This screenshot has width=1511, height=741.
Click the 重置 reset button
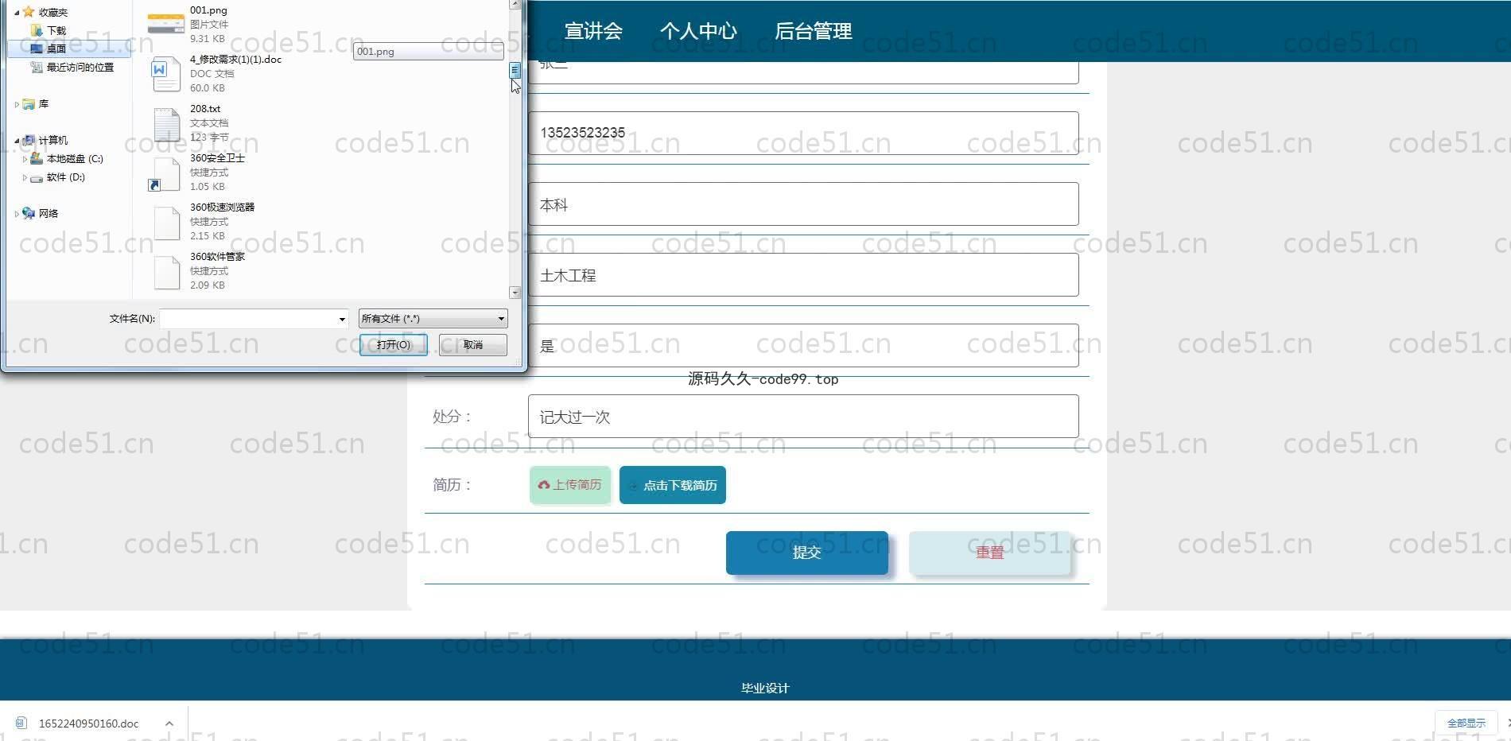click(x=990, y=553)
